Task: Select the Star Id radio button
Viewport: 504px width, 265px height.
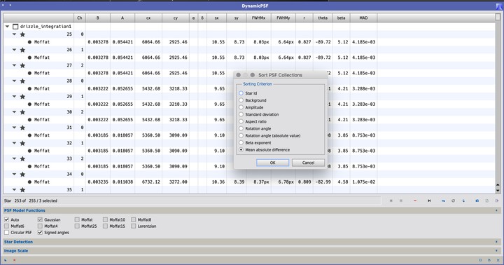Action: click(x=241, y=93)
